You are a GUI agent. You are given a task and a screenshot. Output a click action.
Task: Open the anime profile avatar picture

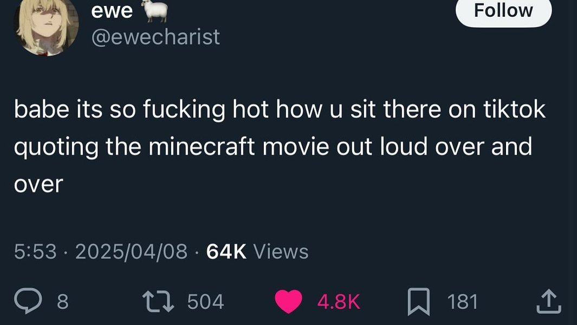pos(47,26)
